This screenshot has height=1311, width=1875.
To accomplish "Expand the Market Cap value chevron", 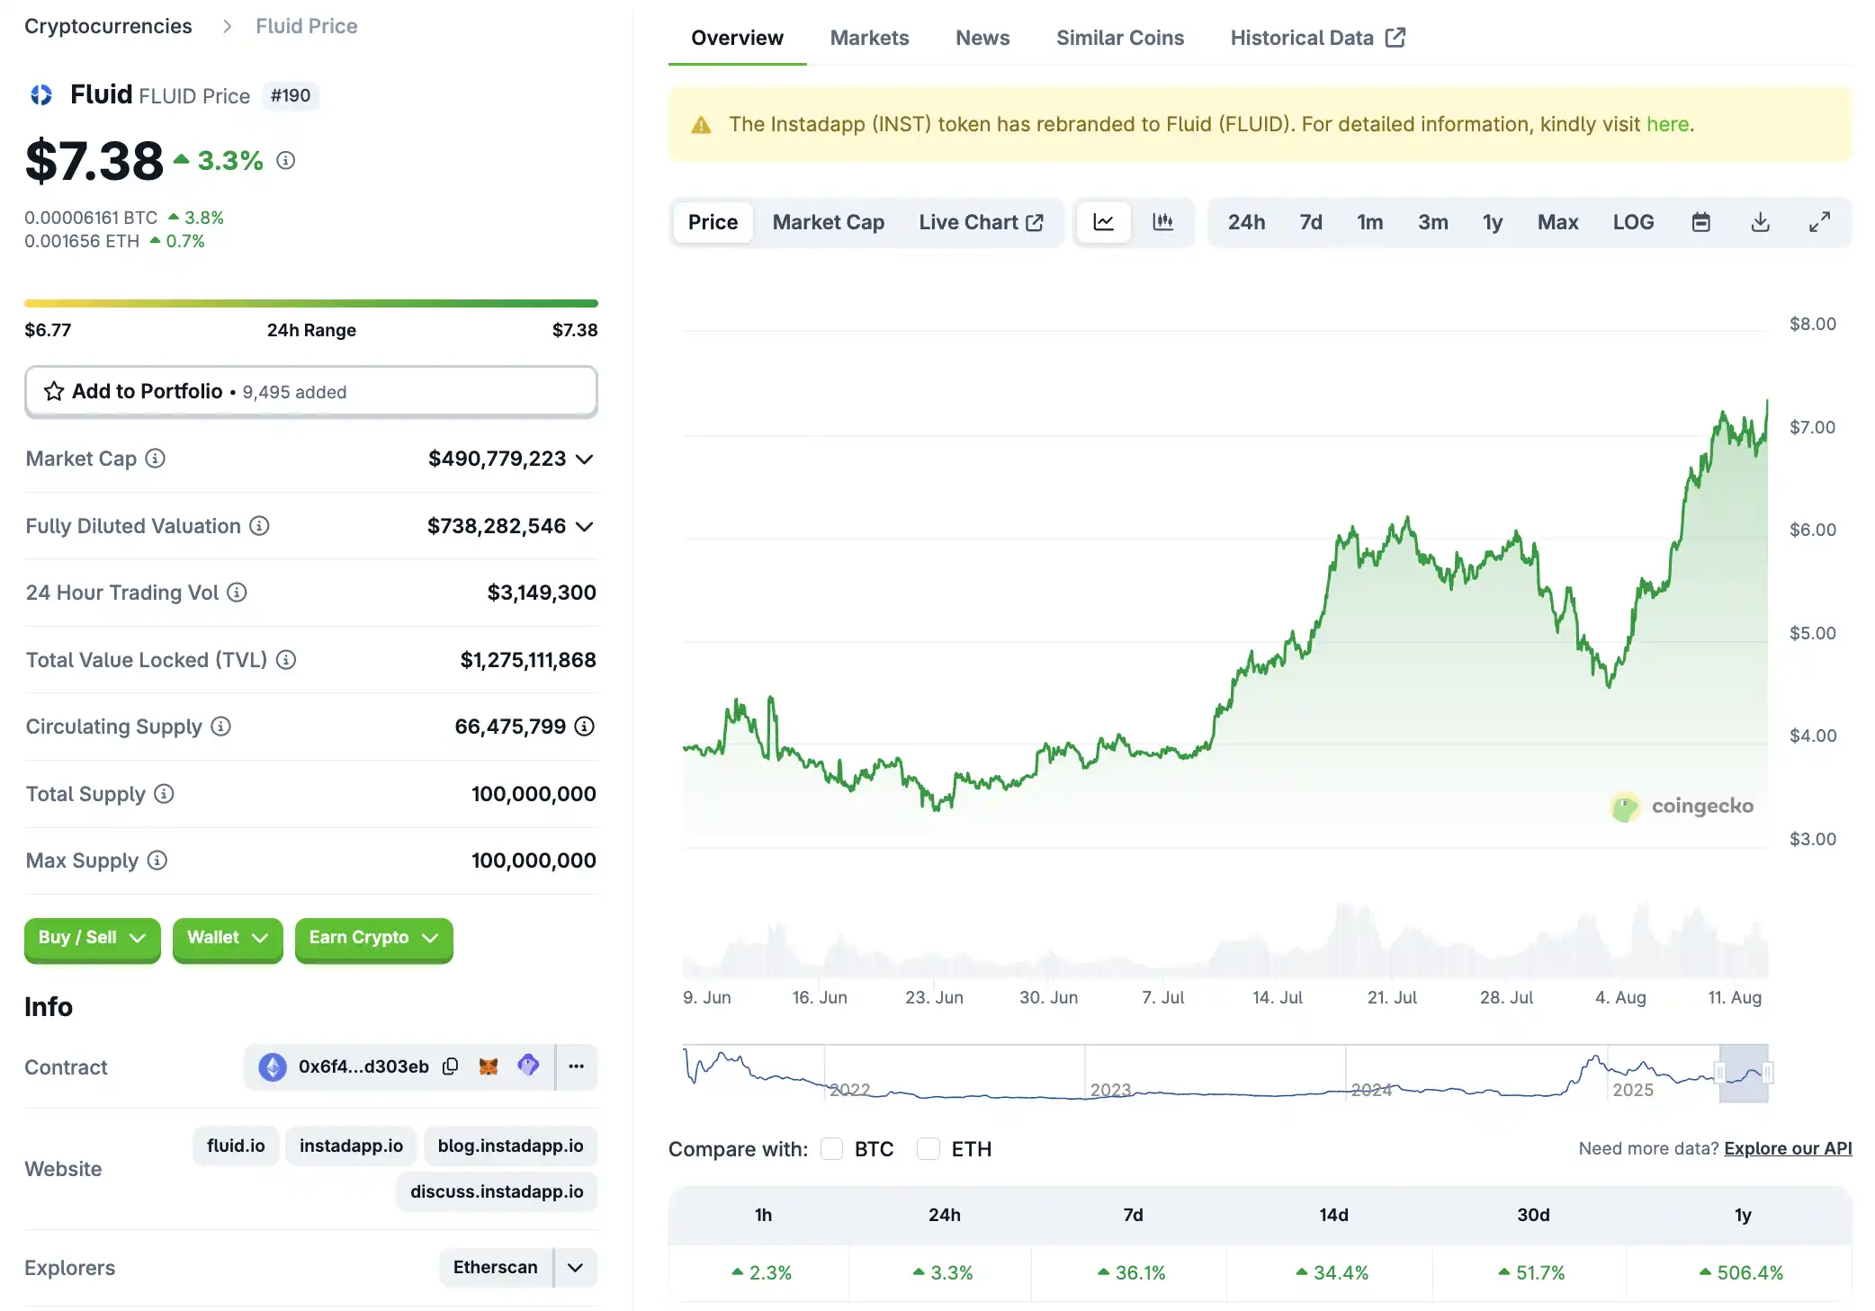I will coord(585,459).
